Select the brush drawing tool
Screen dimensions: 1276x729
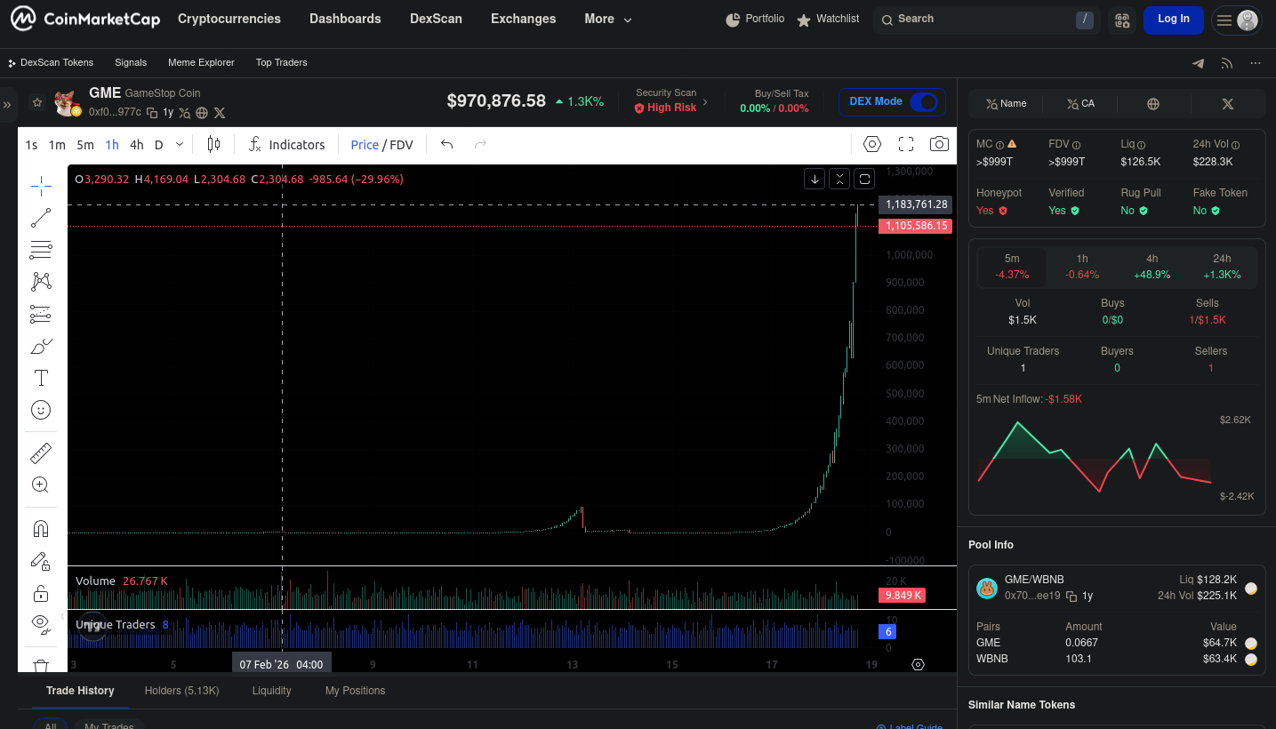(x=41, y=346)
